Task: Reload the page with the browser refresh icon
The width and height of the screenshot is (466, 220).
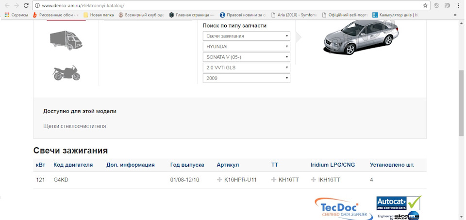Action: 26,5
